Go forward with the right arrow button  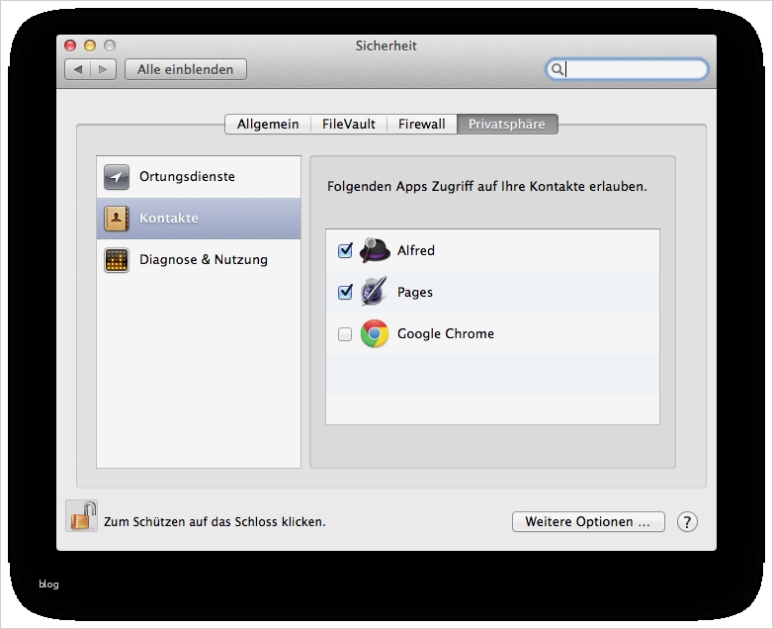coord(103,69)
